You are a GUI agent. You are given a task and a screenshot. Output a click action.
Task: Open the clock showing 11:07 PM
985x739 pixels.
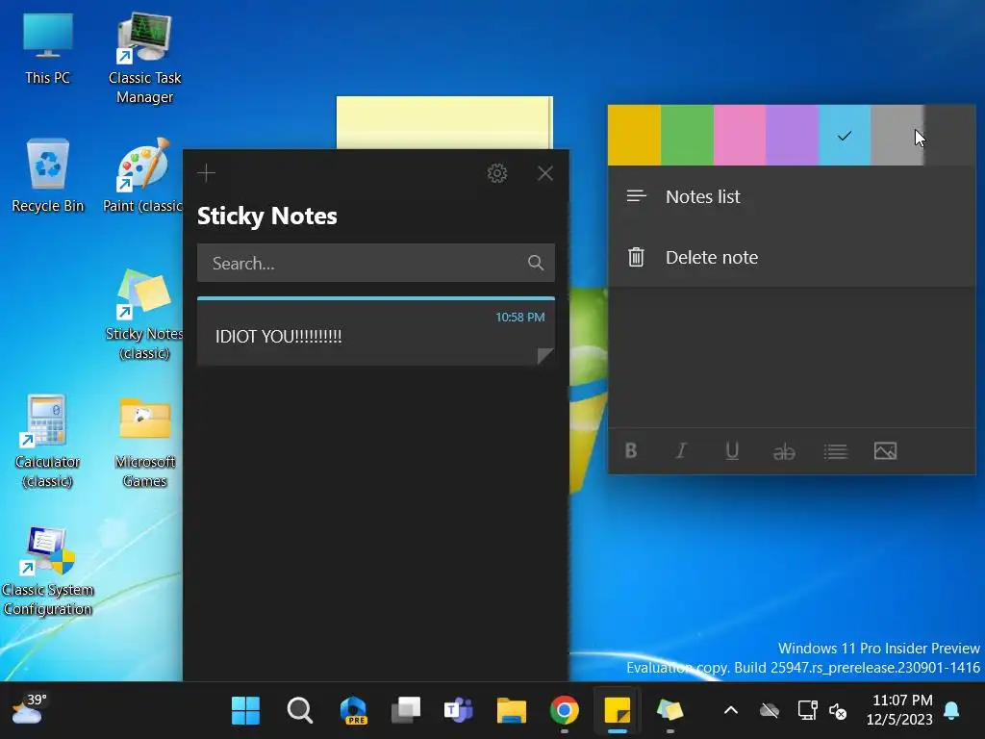(899, 709)
